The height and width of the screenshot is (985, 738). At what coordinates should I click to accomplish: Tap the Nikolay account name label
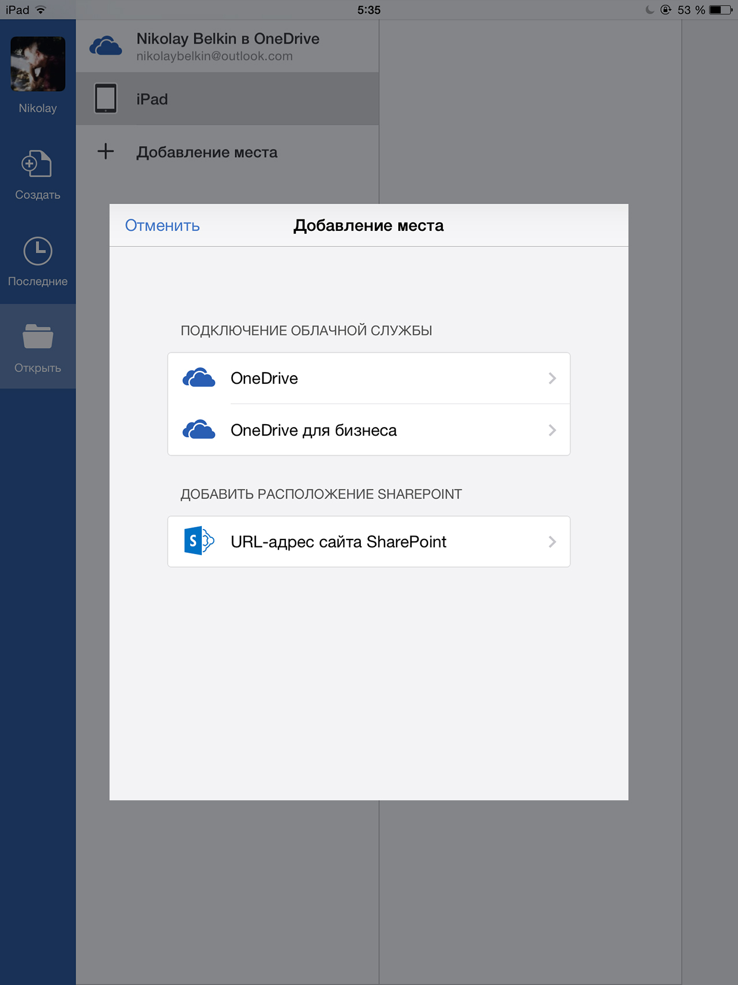pos(37,108)
